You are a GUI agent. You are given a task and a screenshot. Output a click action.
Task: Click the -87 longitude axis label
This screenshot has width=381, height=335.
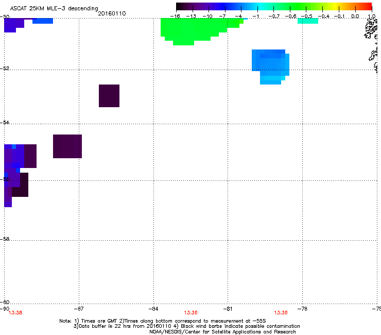pos(78,309)
